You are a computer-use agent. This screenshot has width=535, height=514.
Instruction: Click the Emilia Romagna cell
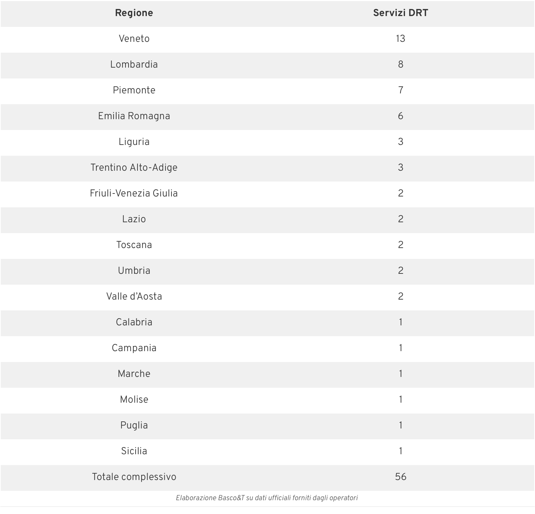click(134, 116)
